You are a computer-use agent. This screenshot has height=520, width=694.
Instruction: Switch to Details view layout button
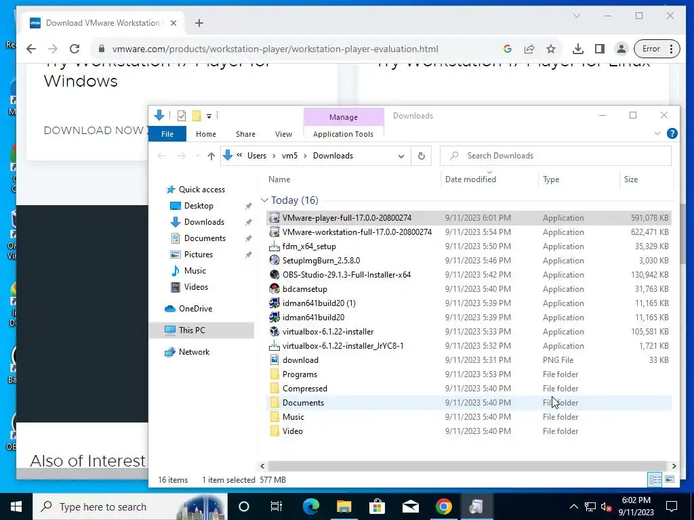[x=655, y=479]
